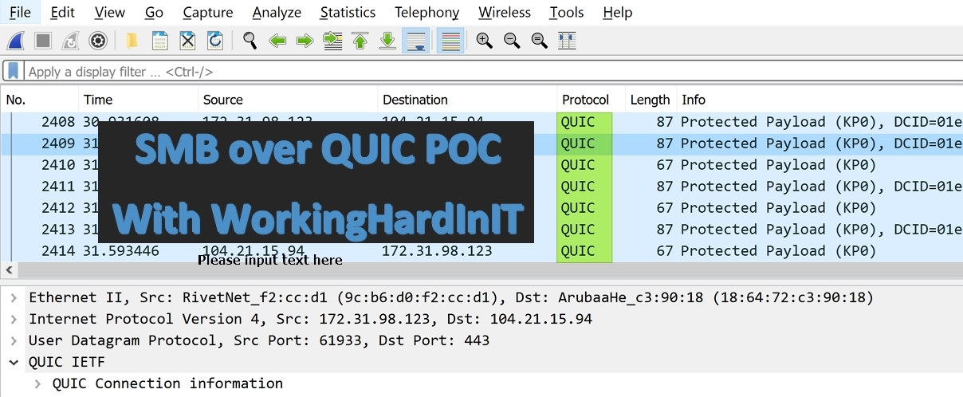Click time value 31.593446
The height and width of the screenshot is (397, 963).
pyautogui.click(x=121, y=251)
